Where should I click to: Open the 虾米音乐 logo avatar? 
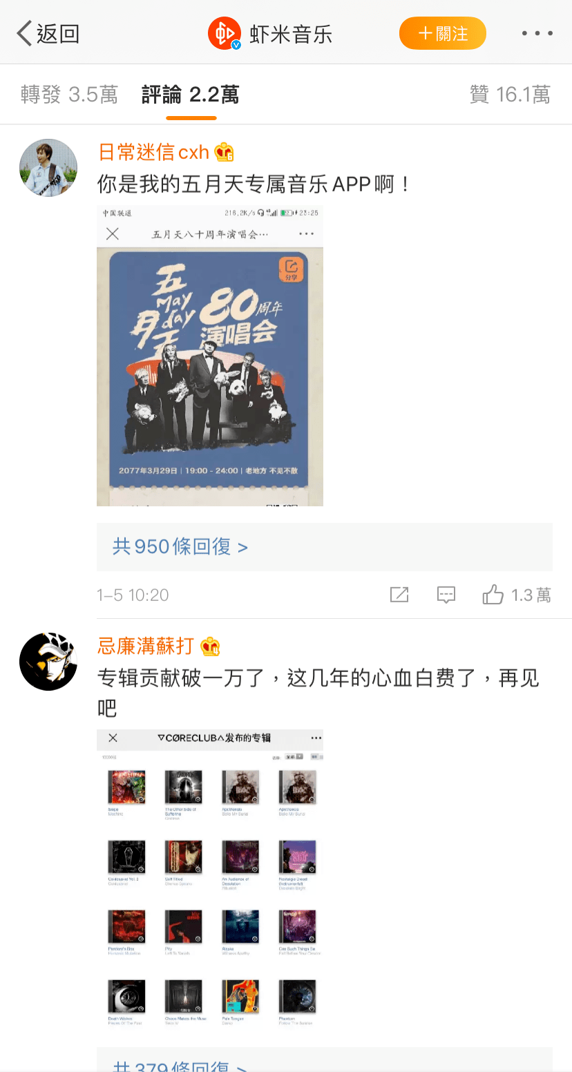click(x=225, y=33)
